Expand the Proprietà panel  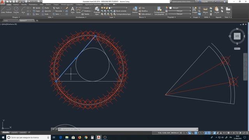(172, 17)
